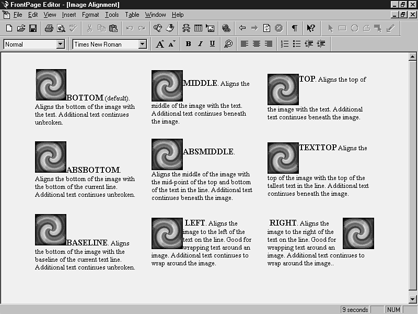Click the 9 seconds status bar entry
The width and height of the screenshot is (418, 314).
pyautogui.click(x=355, y=309)
